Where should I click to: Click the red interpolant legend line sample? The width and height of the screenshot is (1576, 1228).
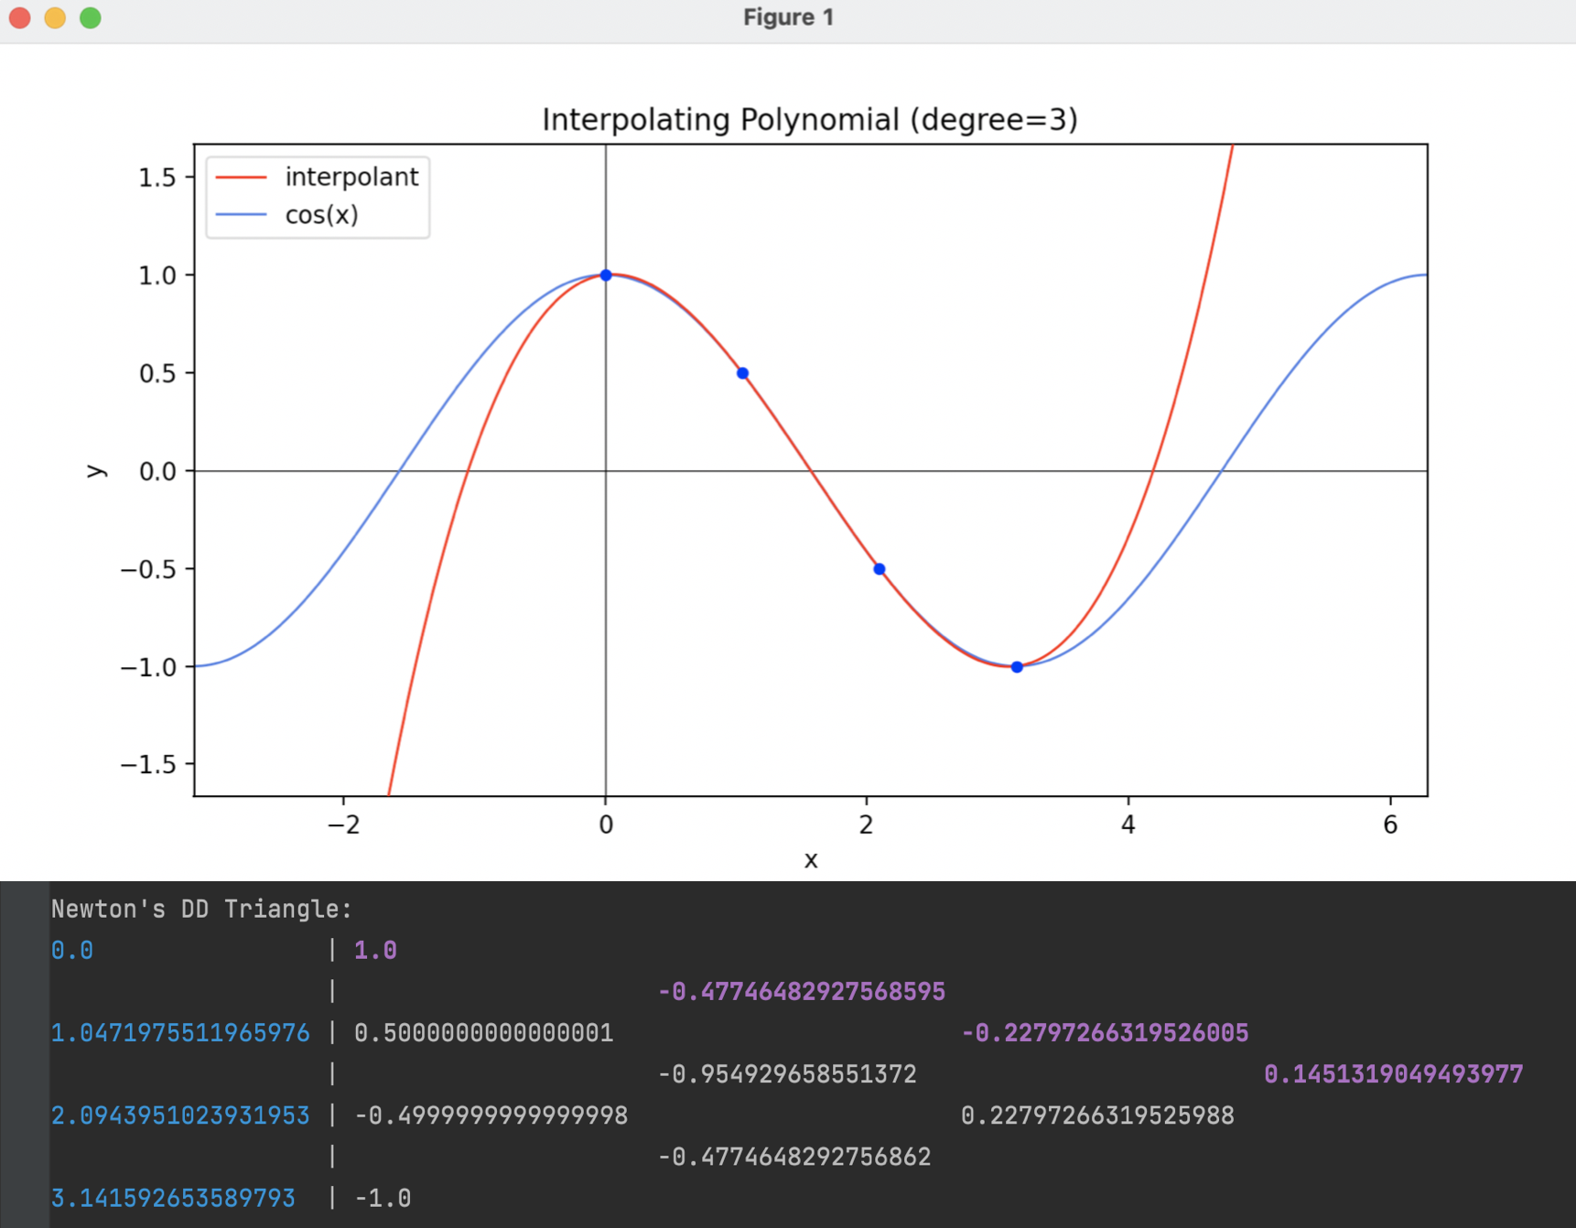click(x=241, y=177)
